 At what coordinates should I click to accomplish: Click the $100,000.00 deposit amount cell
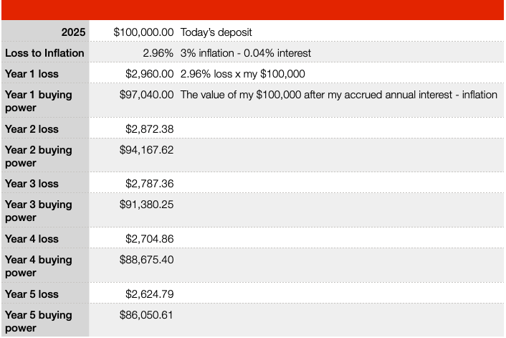point(143,32)
